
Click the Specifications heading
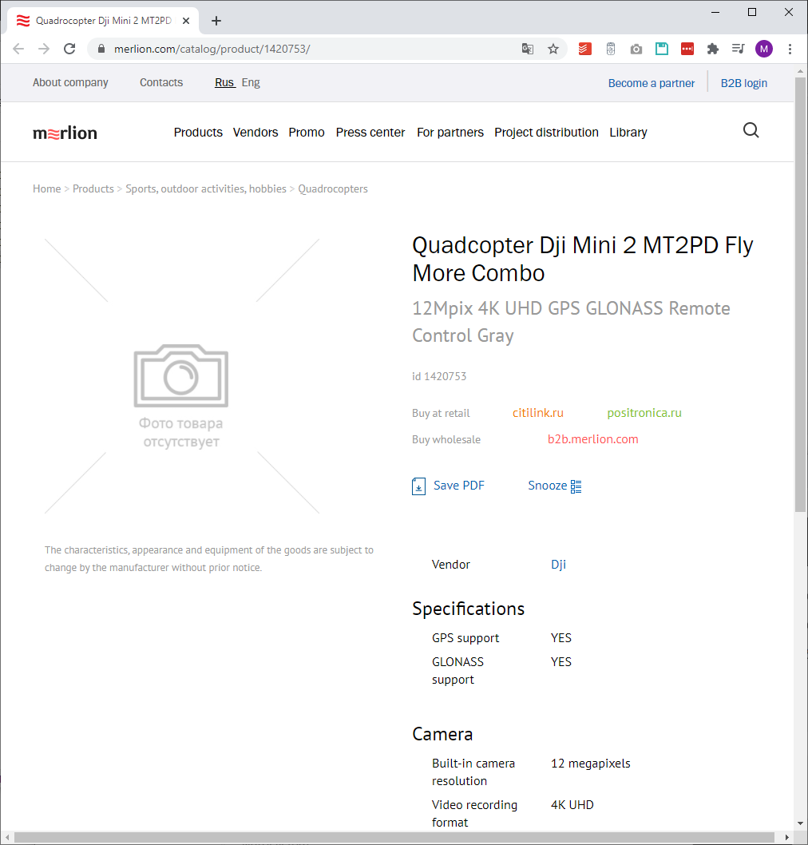[468, 609]
